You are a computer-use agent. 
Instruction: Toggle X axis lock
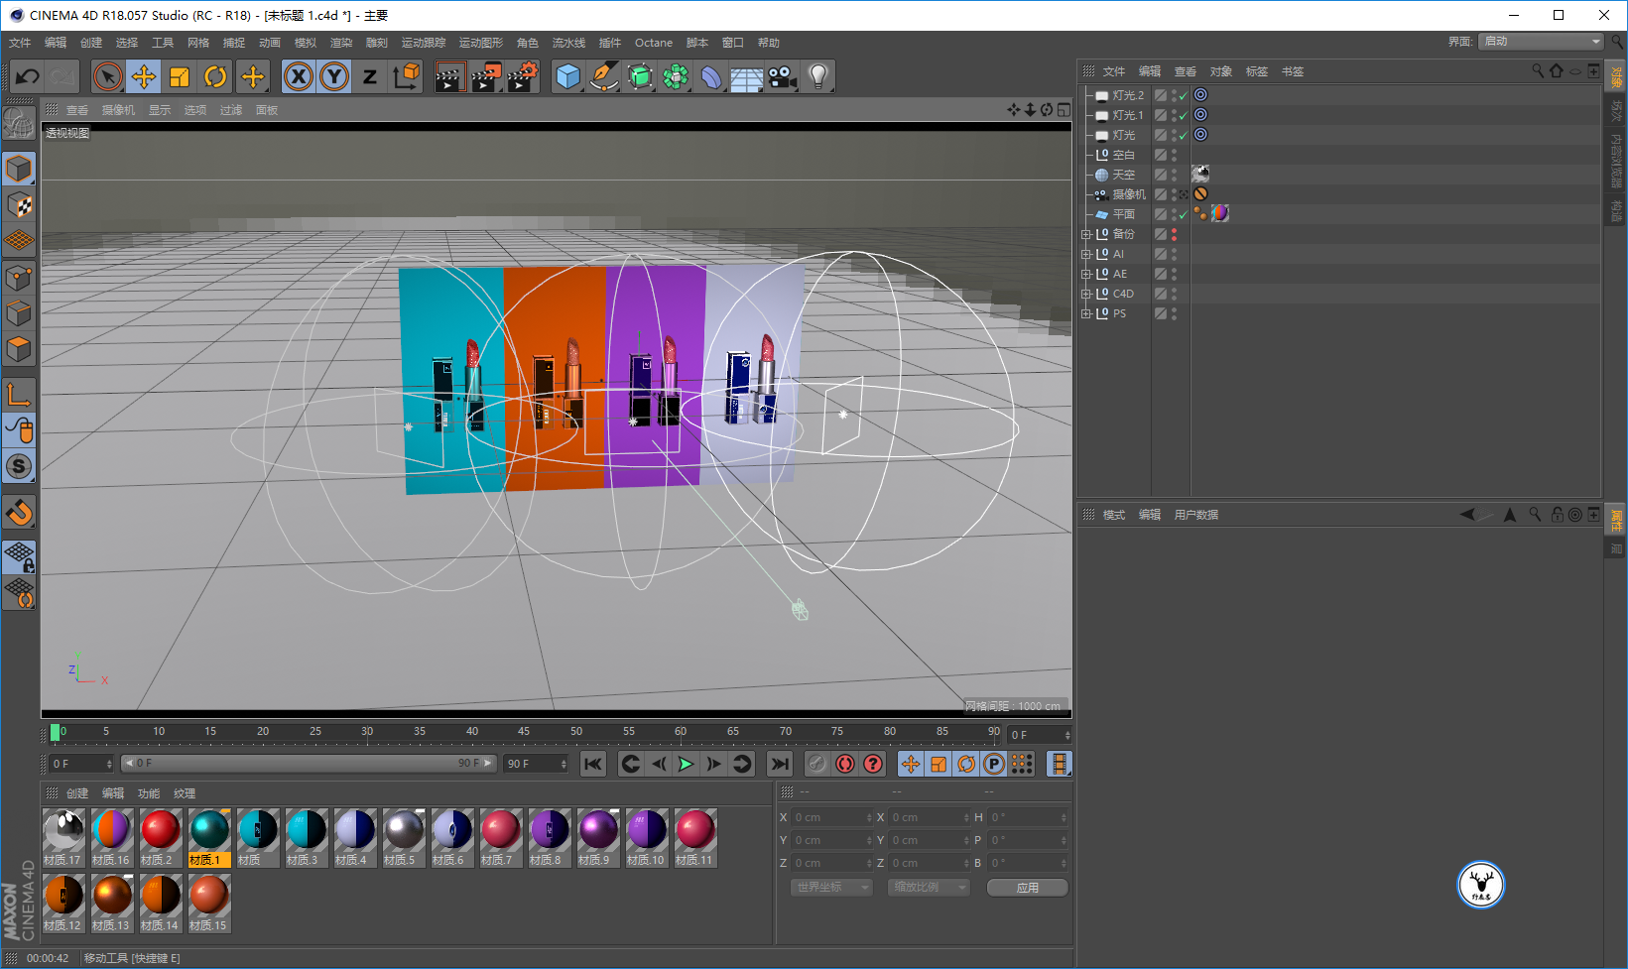coord(299,76)
